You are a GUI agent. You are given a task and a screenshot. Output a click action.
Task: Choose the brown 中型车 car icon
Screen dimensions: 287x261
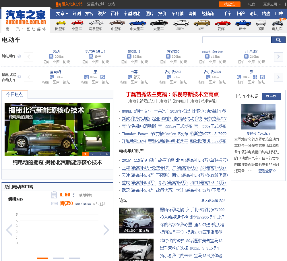[117, 23]
